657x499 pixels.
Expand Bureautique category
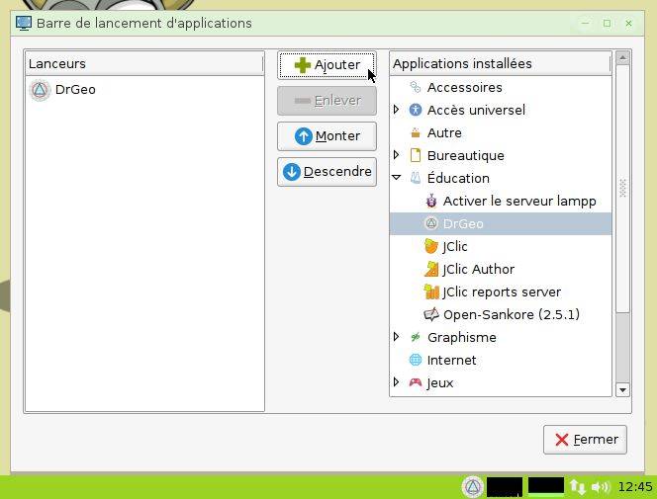click(397, 155)
